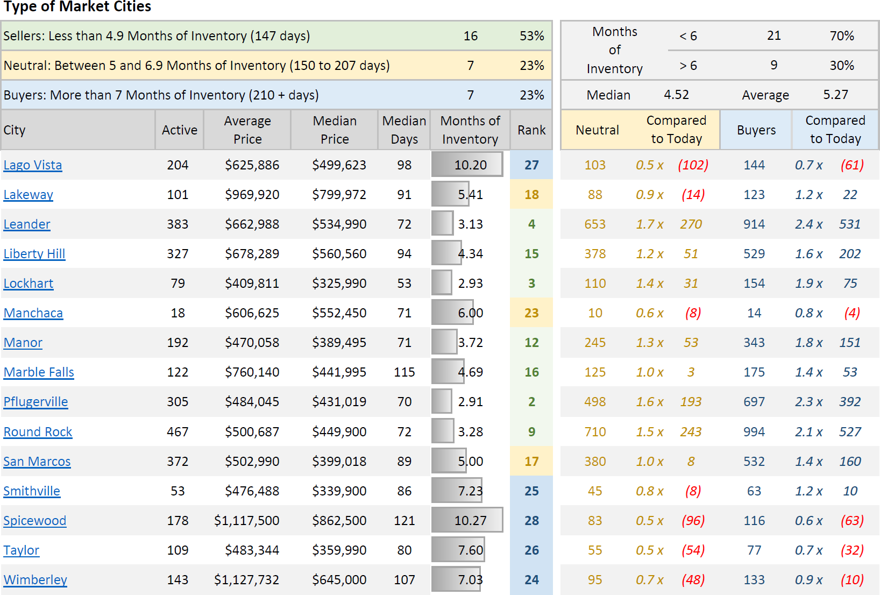Select the Lockhart city link
The image size is (880, 595).
click(29, 284)
